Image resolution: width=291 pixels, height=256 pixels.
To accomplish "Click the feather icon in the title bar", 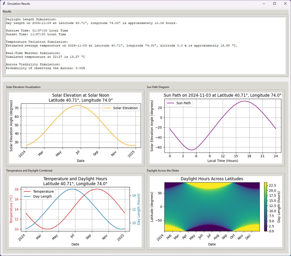I will click(4, 4).
